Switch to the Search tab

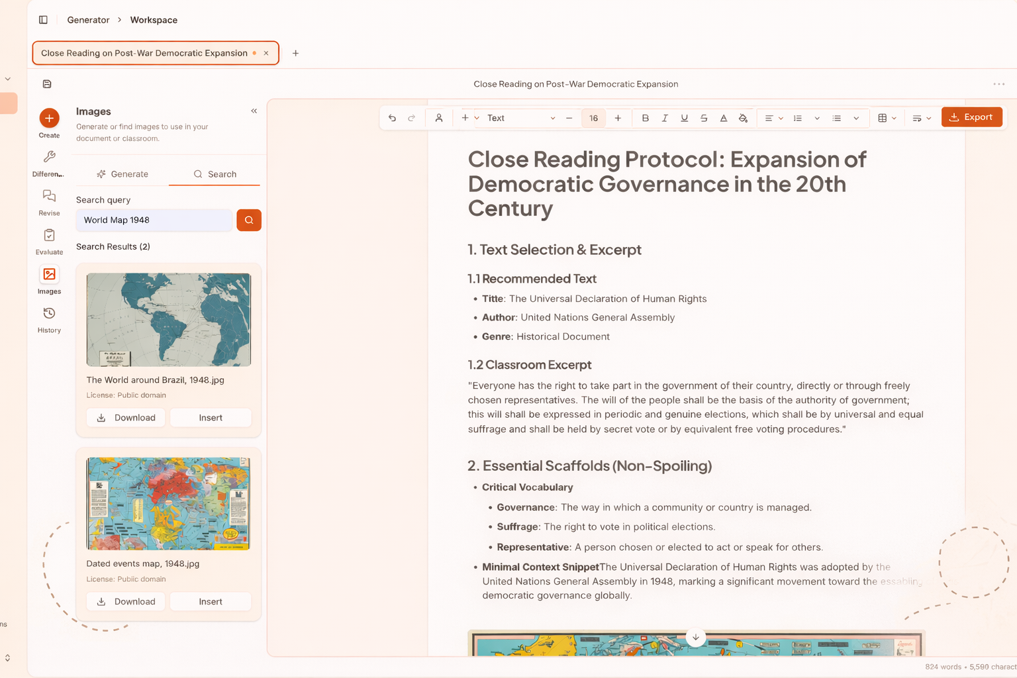point(215,174)
